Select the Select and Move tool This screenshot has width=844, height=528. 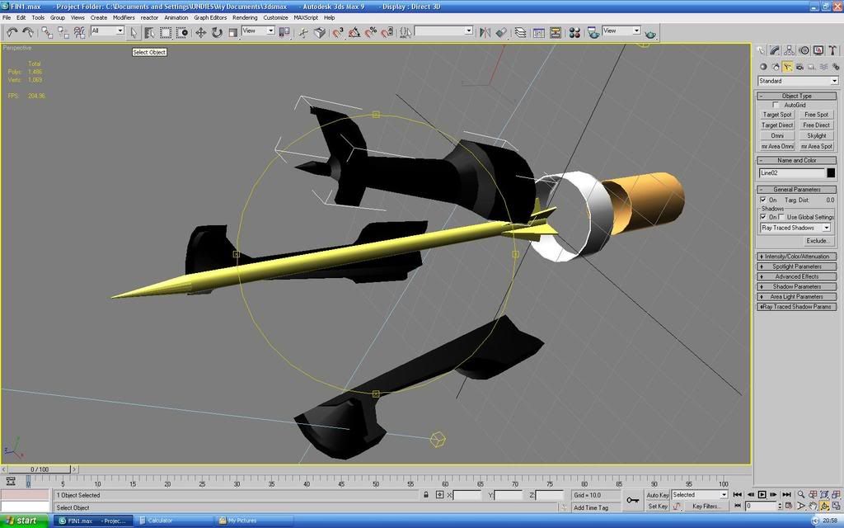pyautogui.click(x=200, y=32)
